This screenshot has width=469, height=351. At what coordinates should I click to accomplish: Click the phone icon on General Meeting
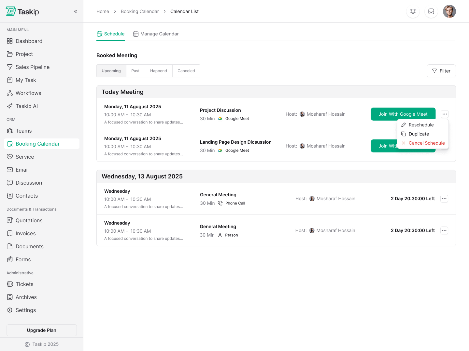pyautogui.click(x=220, y=203)
